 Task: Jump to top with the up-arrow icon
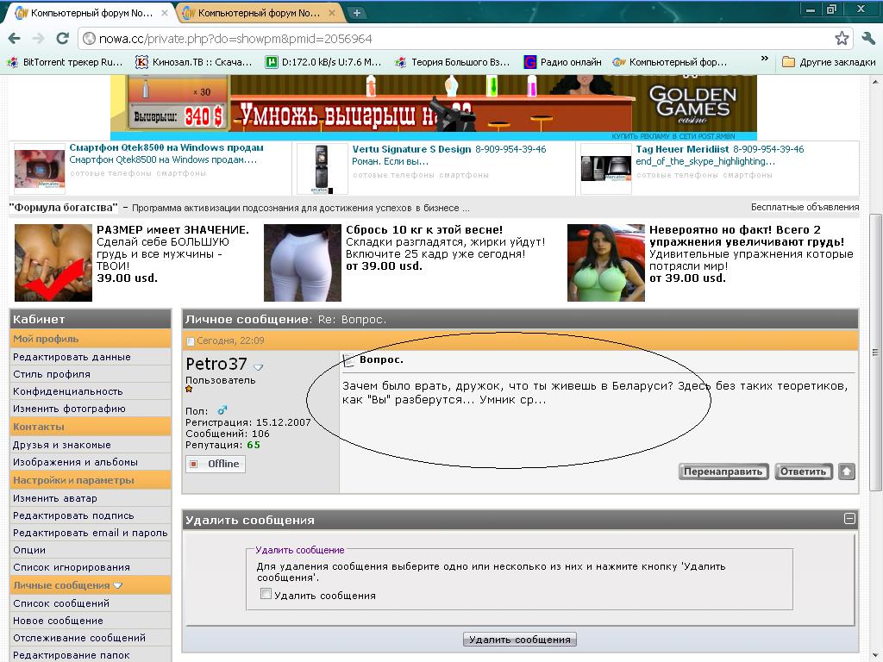click(847, 472)
